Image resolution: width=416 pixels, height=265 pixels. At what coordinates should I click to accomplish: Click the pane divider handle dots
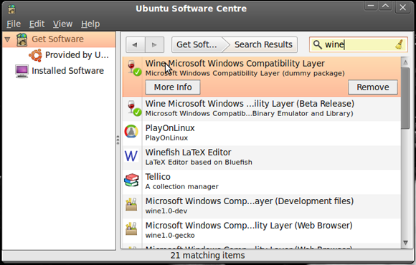click(118, 140)
